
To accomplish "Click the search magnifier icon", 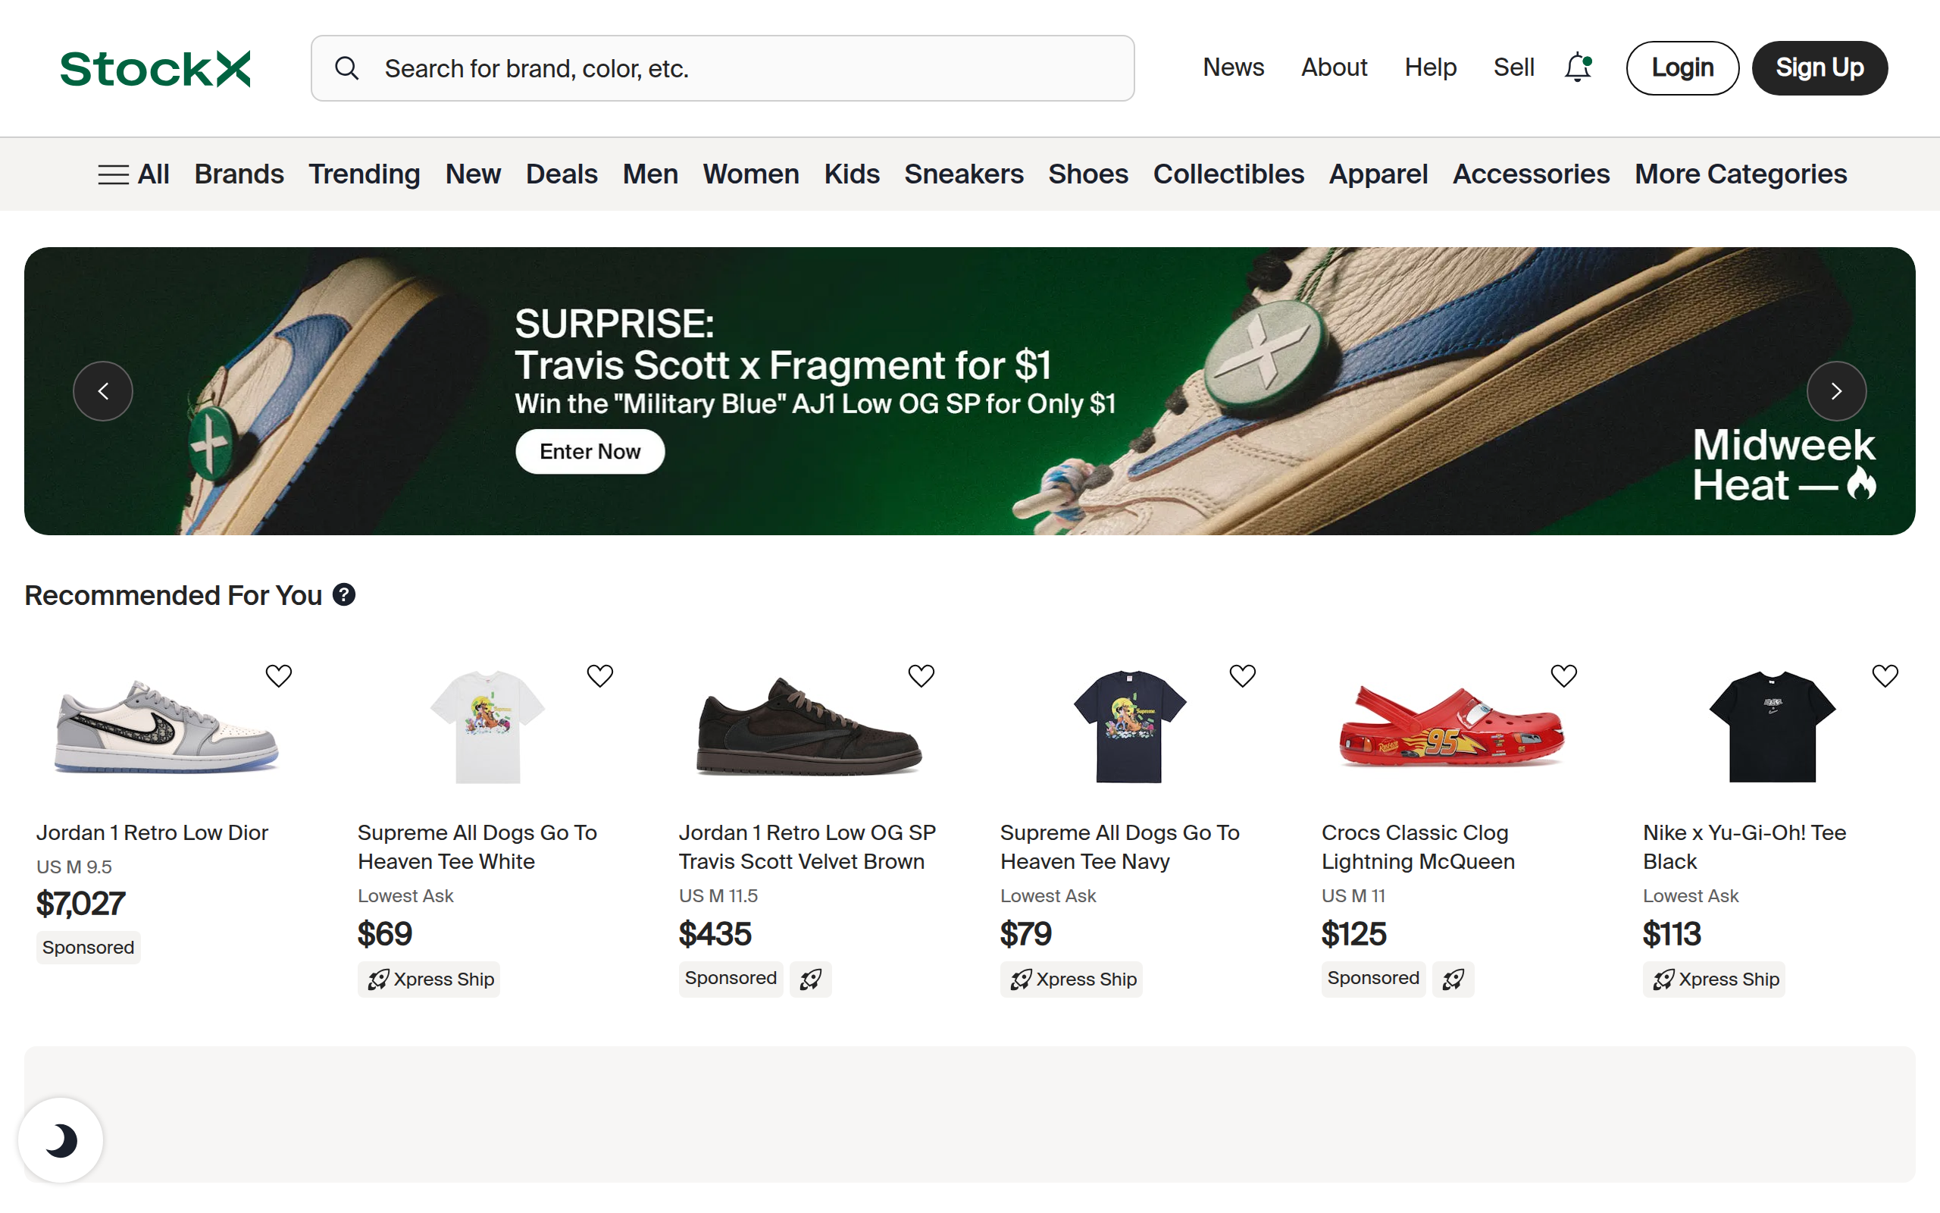I will point(346,68).
